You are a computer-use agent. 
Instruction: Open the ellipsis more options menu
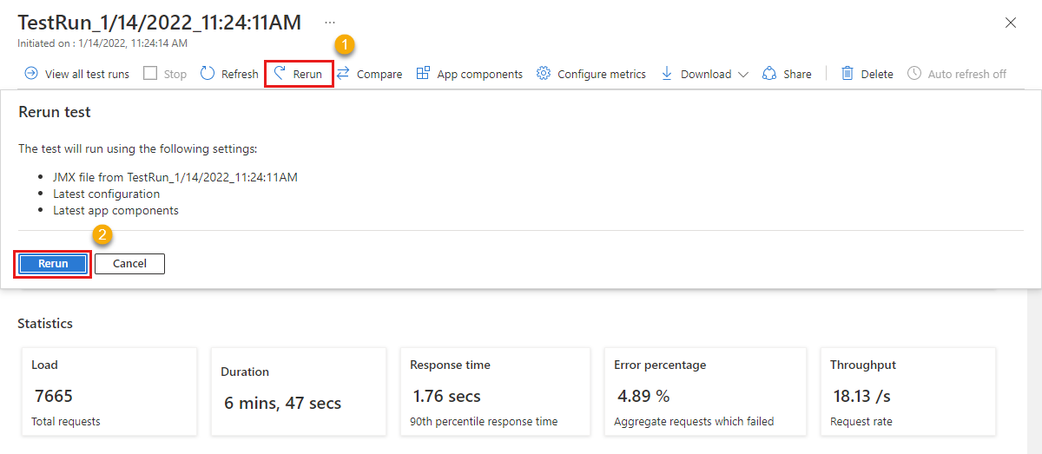pyautogui.click(x=330, y=22)
